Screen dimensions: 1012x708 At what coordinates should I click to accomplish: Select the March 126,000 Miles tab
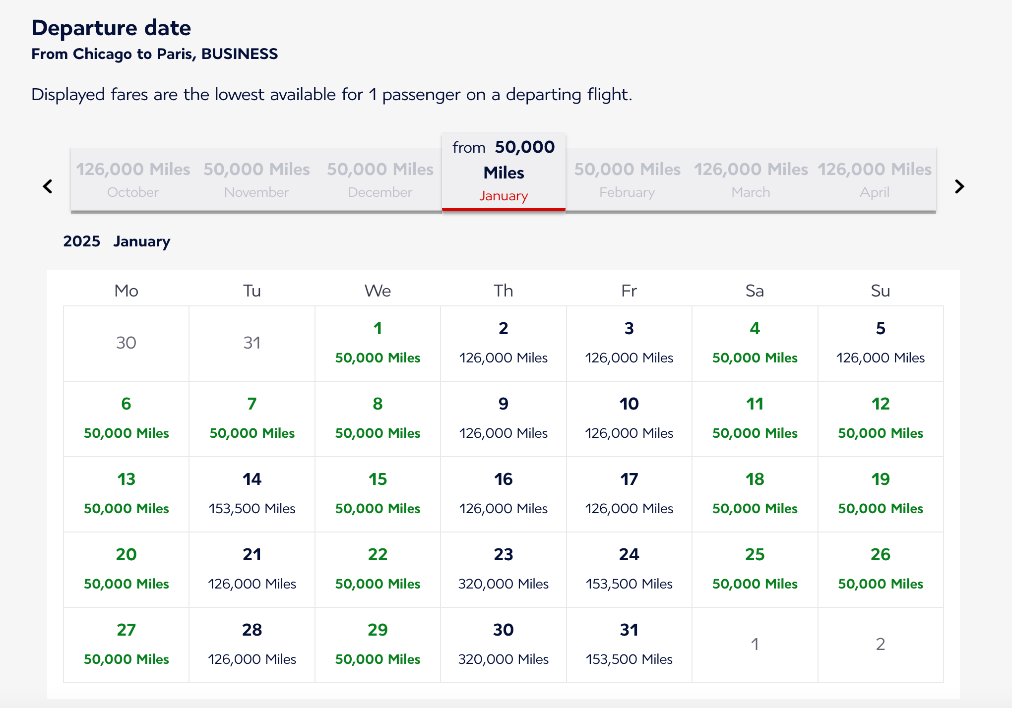click(x=751, y=179)
